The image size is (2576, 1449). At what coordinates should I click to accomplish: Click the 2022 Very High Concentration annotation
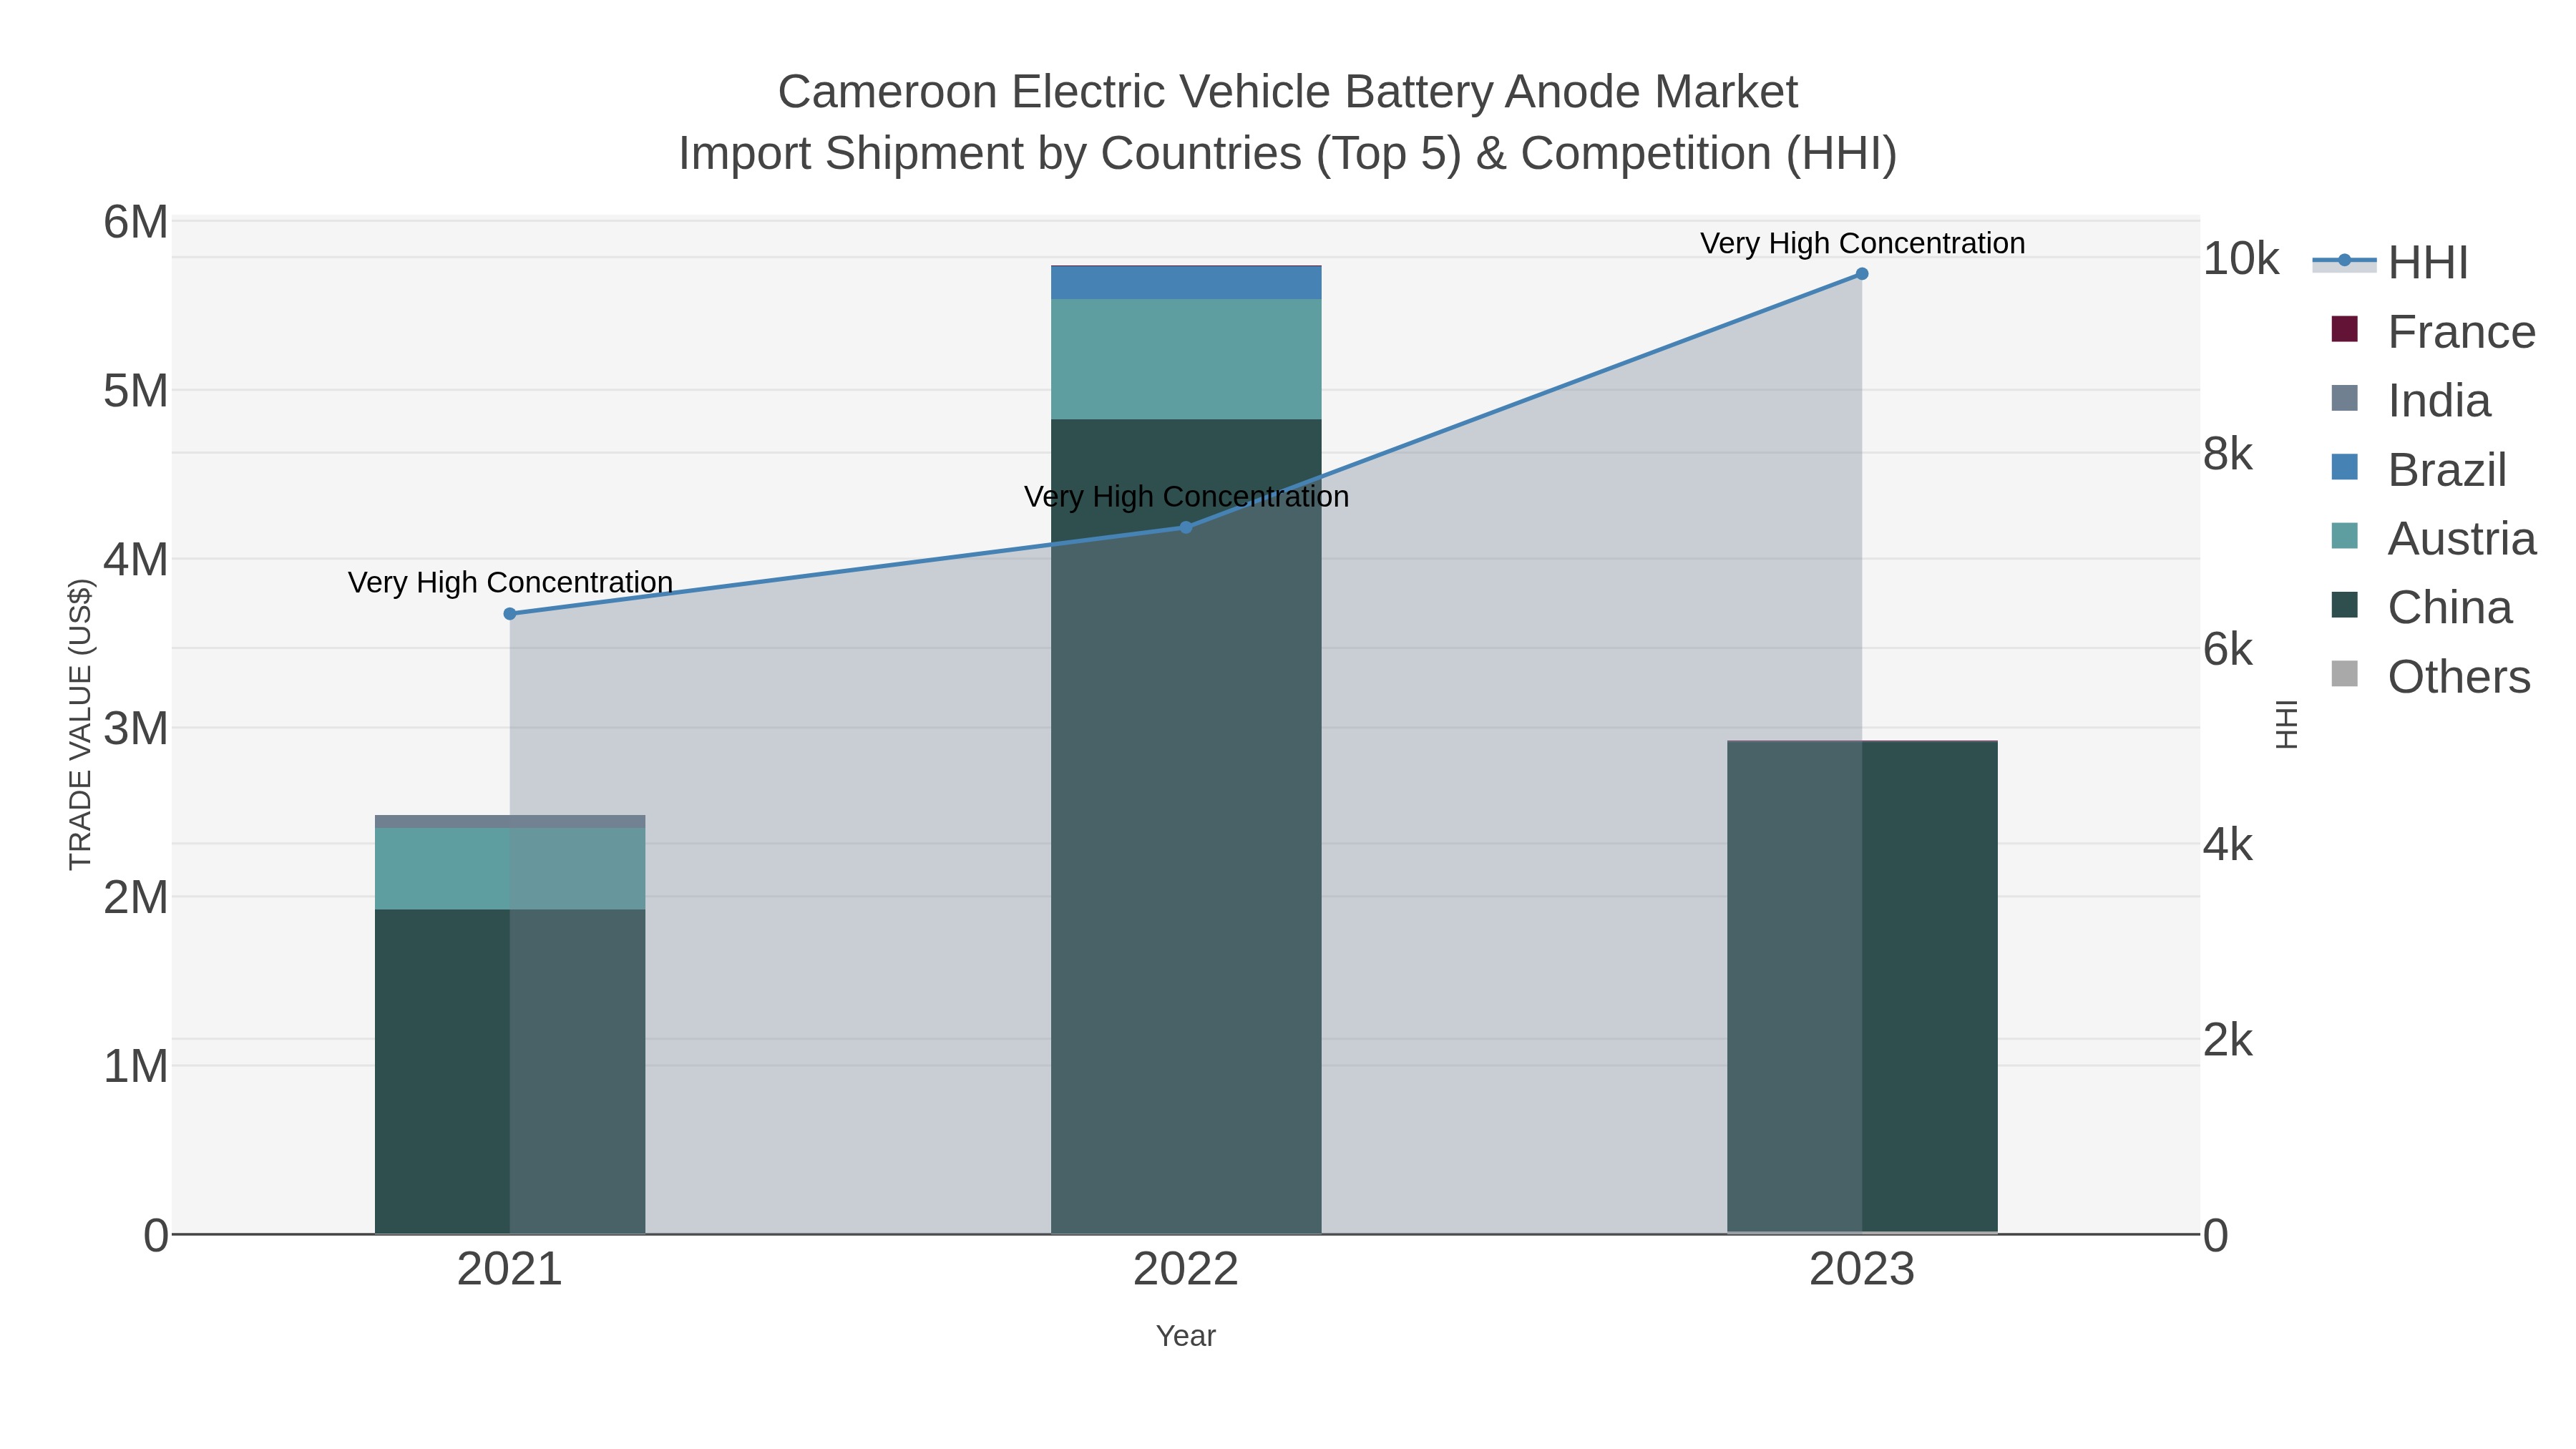[x=1186, y=496]
